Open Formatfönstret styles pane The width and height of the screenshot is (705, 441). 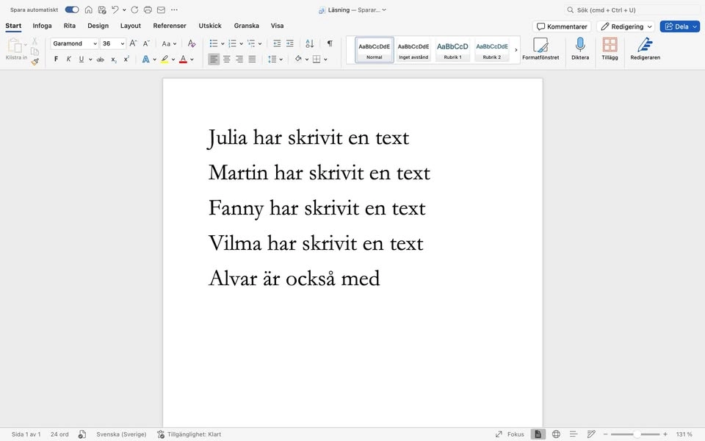[x=540, y=49]
